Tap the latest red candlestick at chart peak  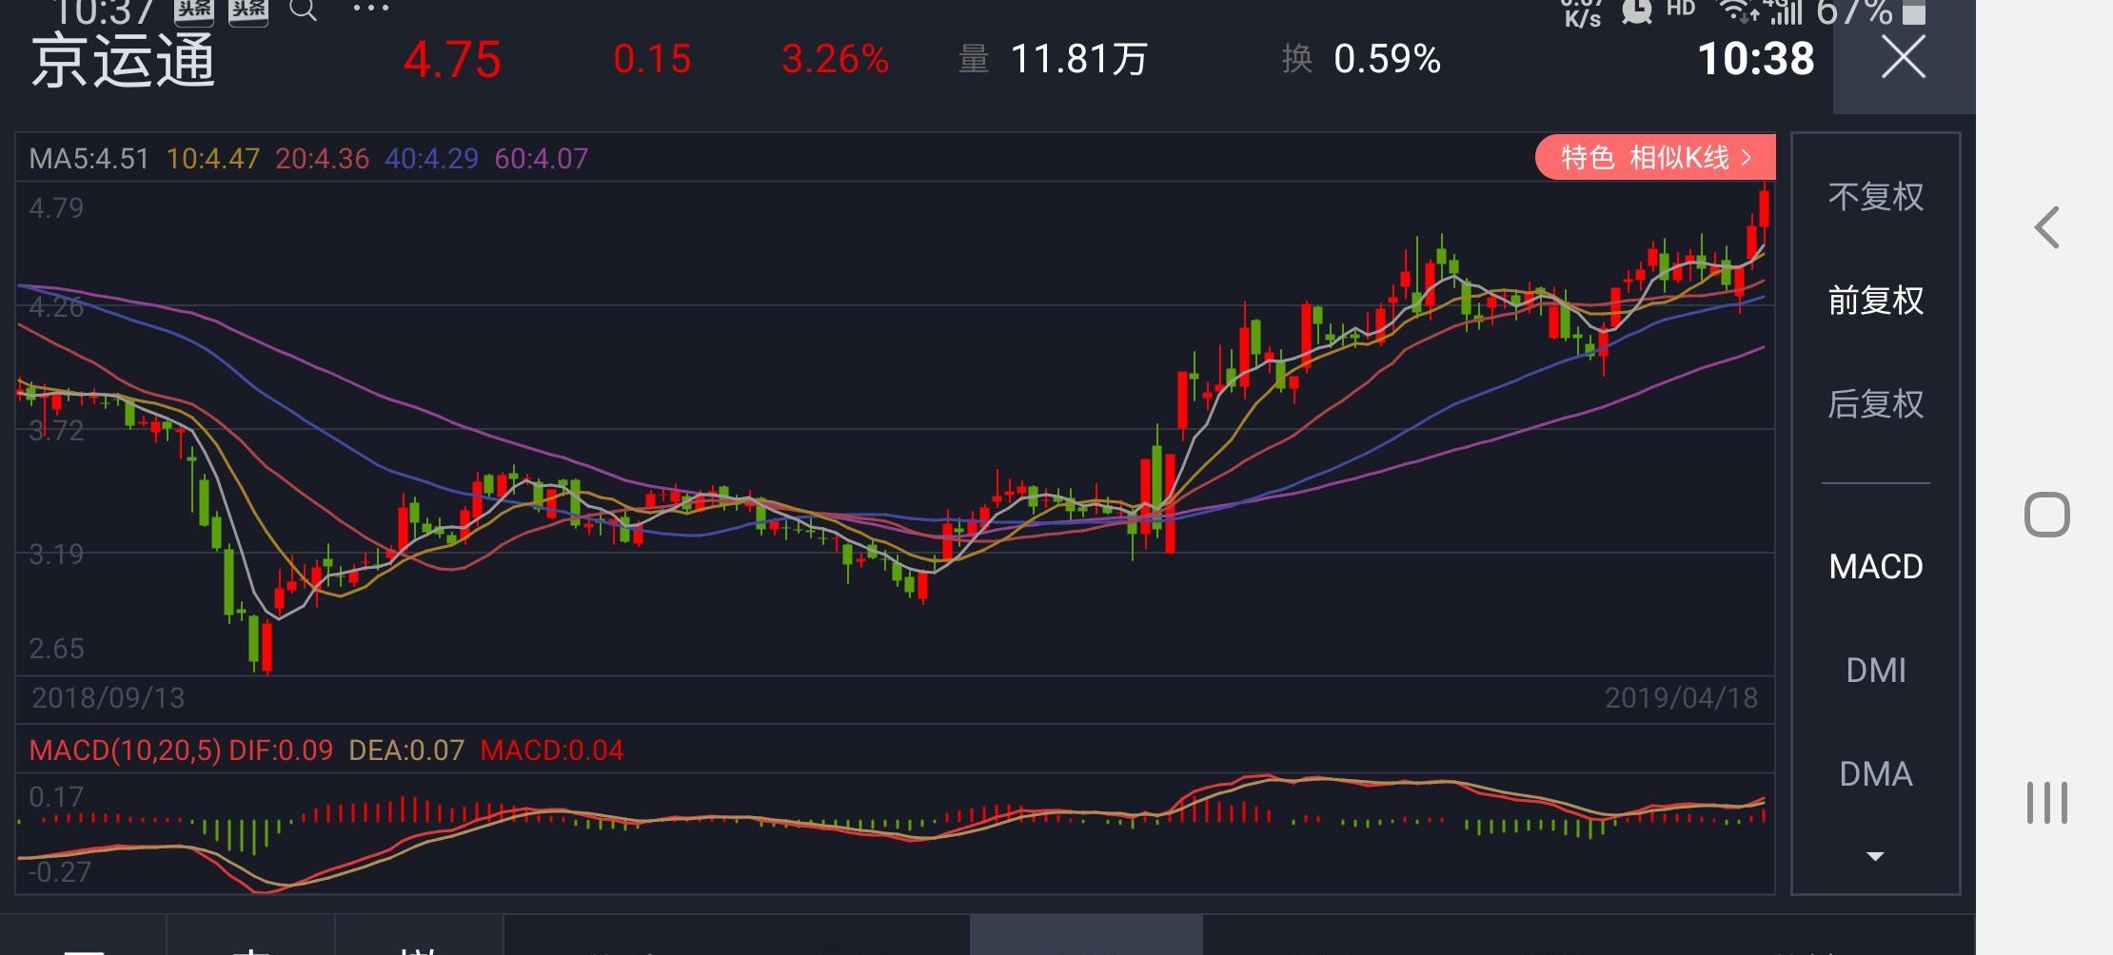coord(1764,207)
